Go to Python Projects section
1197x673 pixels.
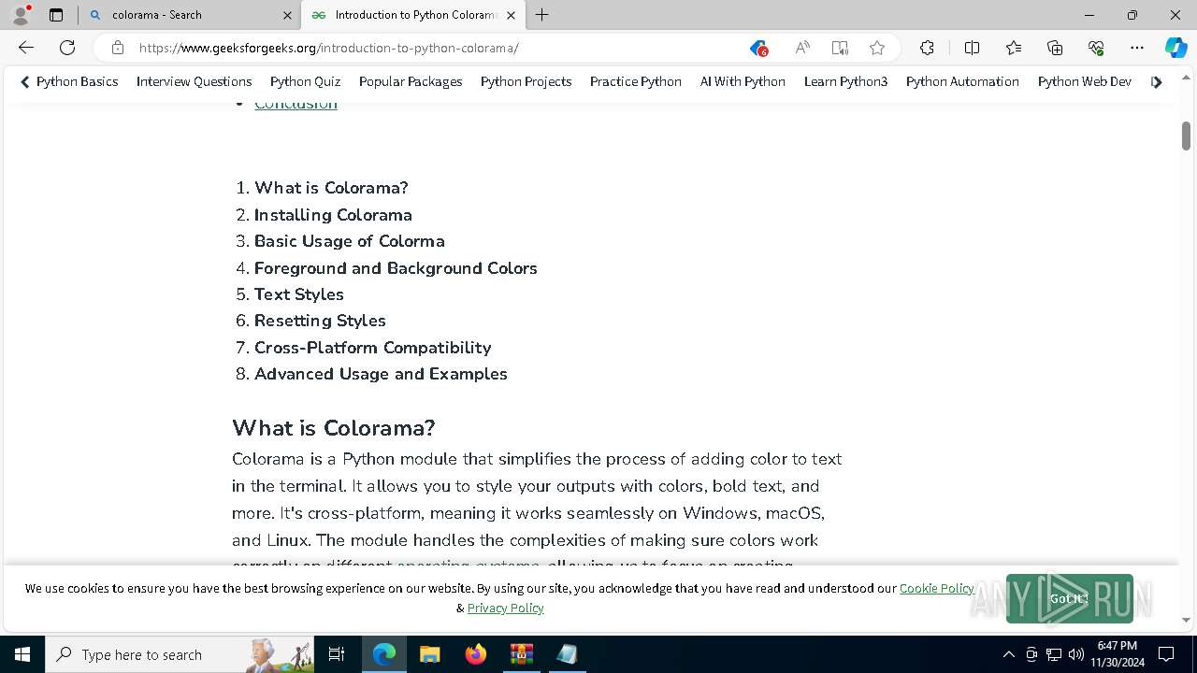[526, 81]
